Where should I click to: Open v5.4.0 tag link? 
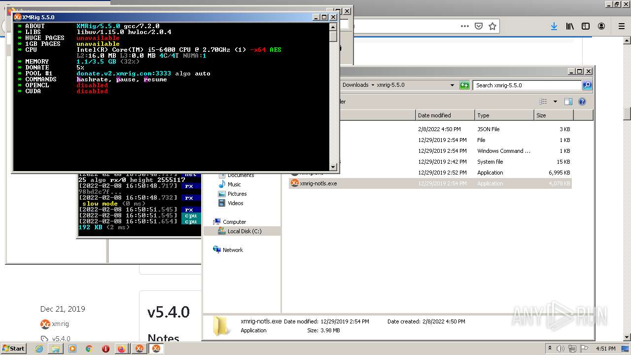61,339
